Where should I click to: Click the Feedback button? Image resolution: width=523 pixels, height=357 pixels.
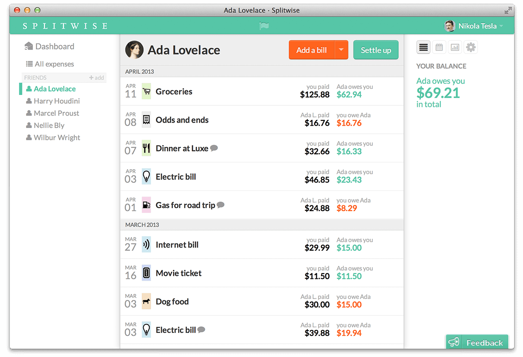click(477, 342)
